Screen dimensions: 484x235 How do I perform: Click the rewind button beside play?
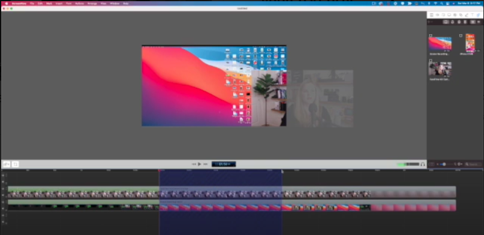[x=194, y=164]
